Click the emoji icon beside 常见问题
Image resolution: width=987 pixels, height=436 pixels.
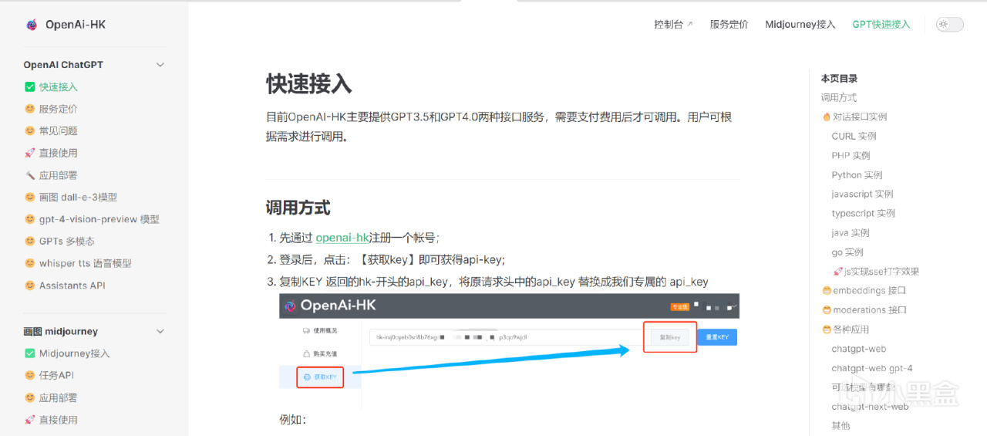(30, 131)
